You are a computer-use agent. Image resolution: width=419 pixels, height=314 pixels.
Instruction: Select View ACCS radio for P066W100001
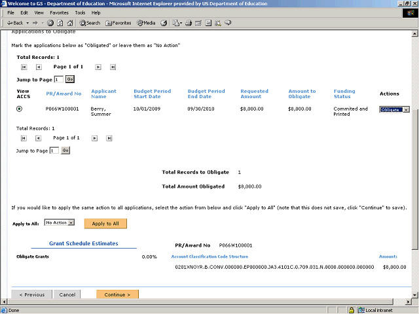point(19,109)
